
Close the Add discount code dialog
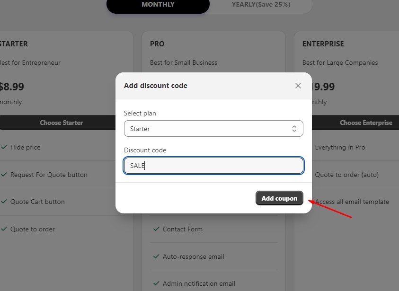pyautogui.click(x=298, y=86)
